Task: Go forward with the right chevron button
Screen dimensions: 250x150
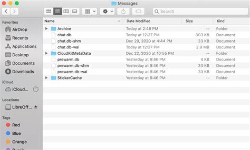Action: (14, 11)
